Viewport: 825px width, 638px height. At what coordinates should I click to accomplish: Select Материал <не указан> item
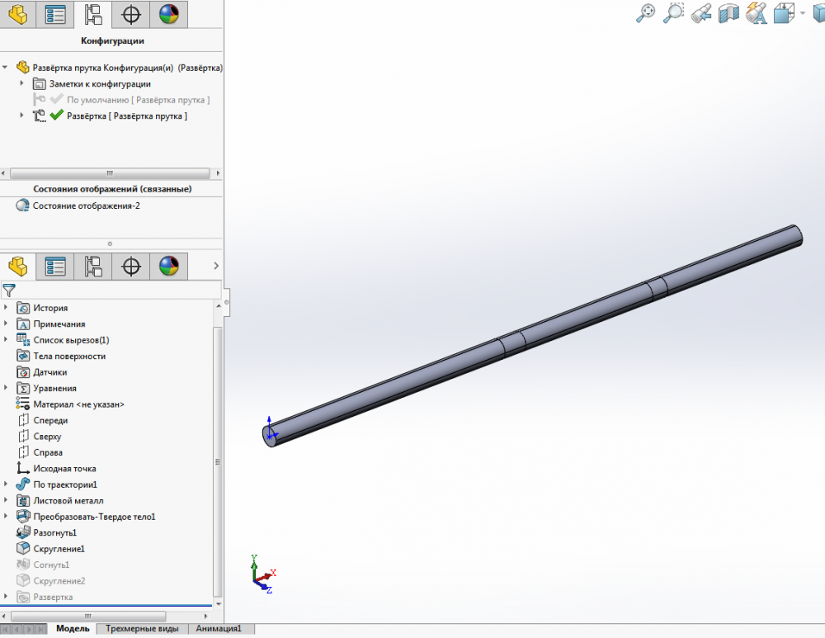(x=78, y=404)
